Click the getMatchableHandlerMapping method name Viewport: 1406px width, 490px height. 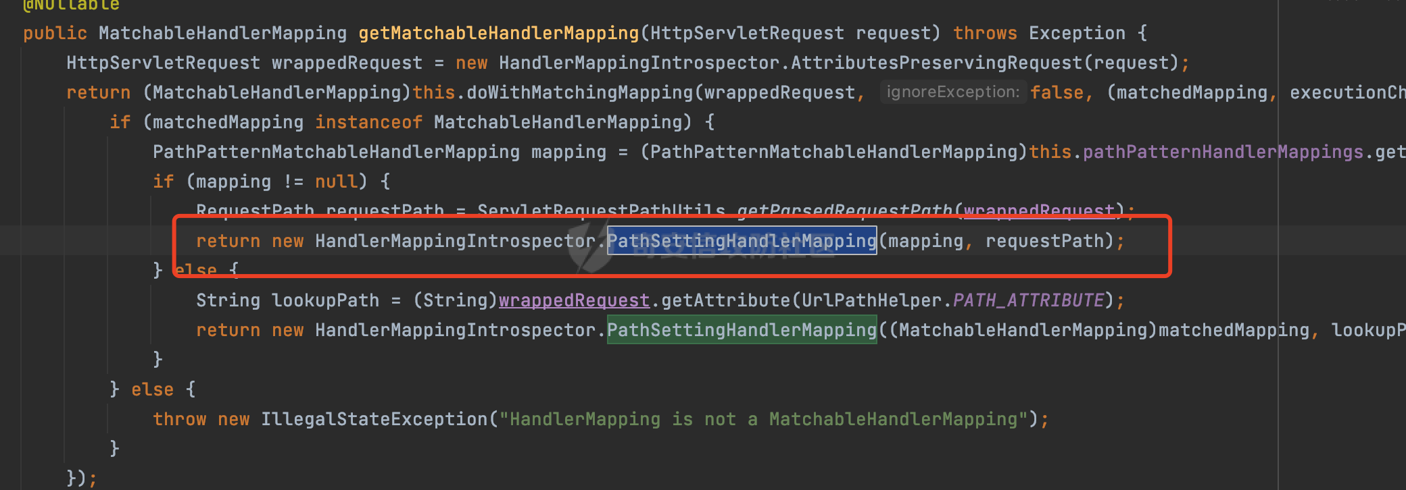[498, 33]
